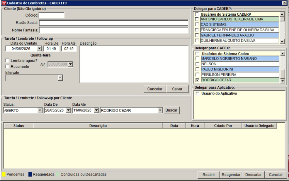Image resolution: width=289 pixels, height=181 pixels.
Task: Check the Lembrar agora? checkbox
Action: pyautogui.click(x=7, y=61)
